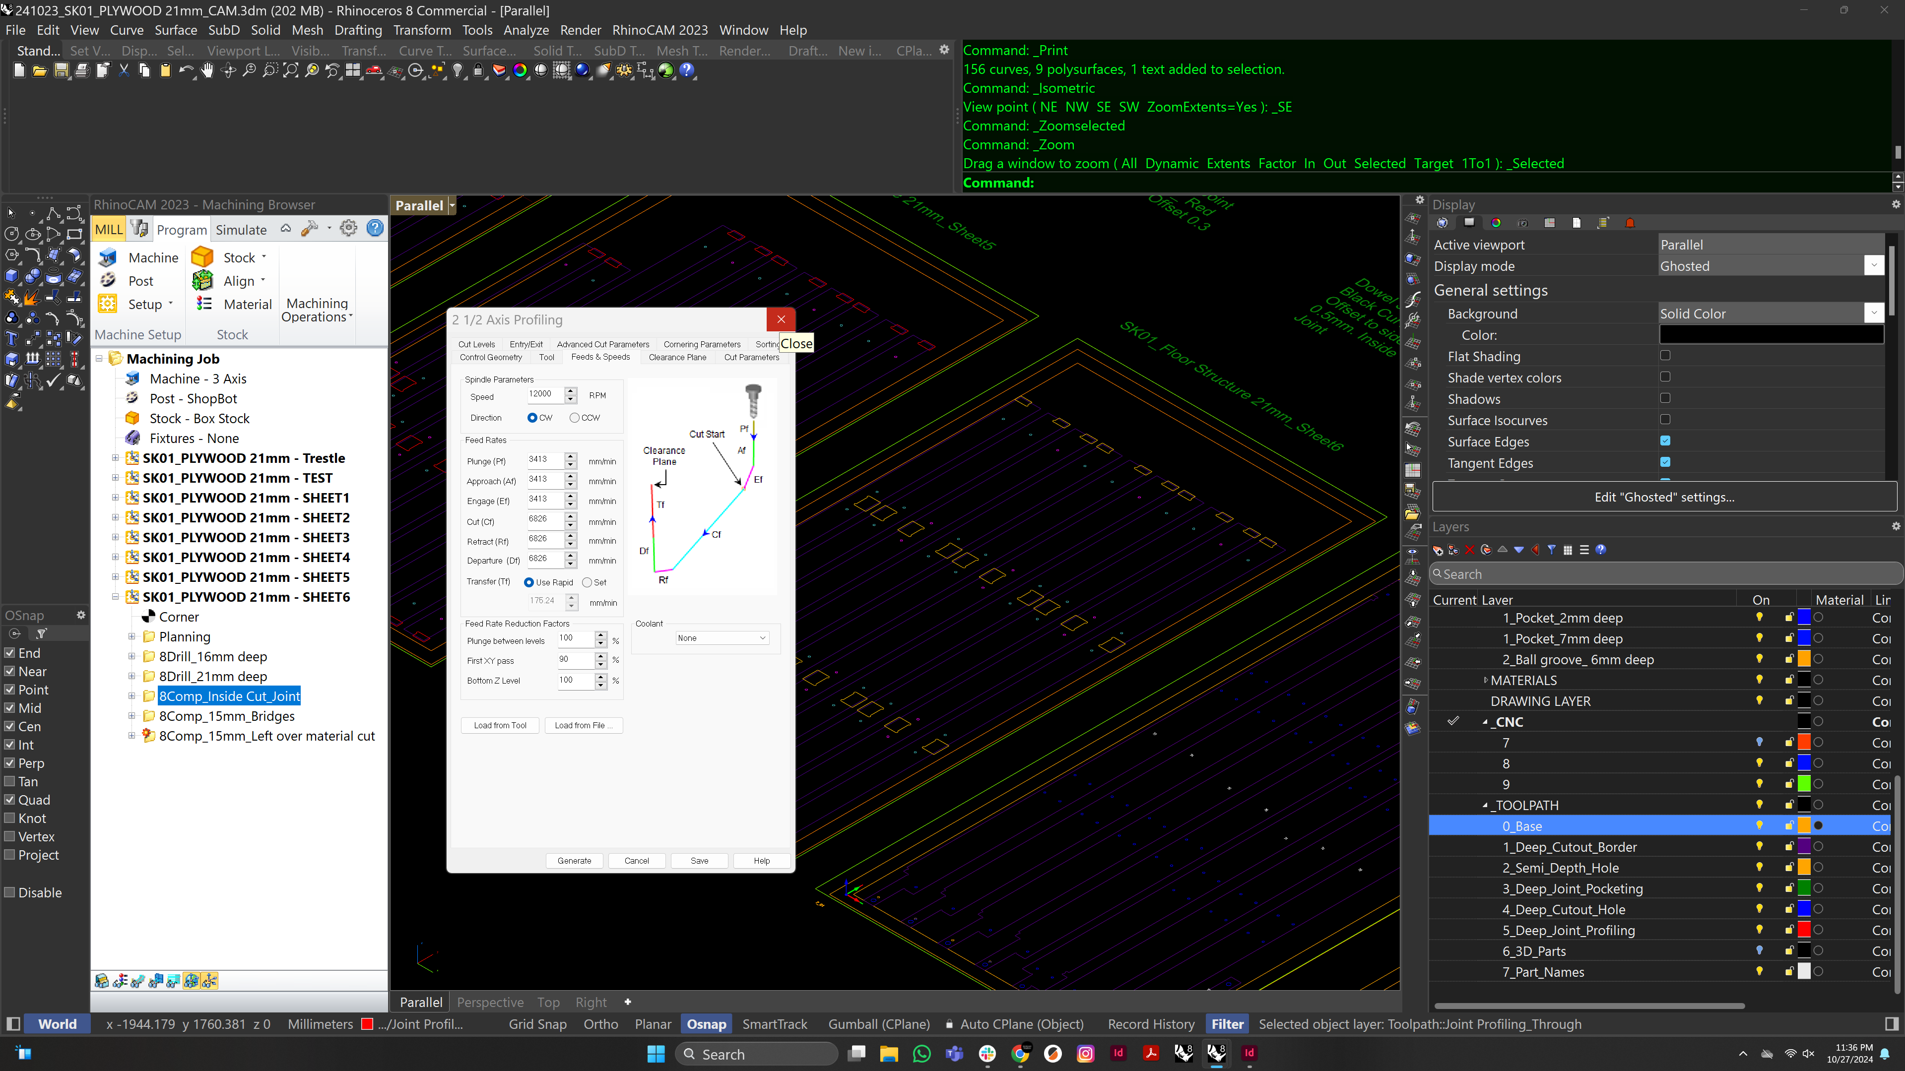Click the Generate button

pos(574,860)
